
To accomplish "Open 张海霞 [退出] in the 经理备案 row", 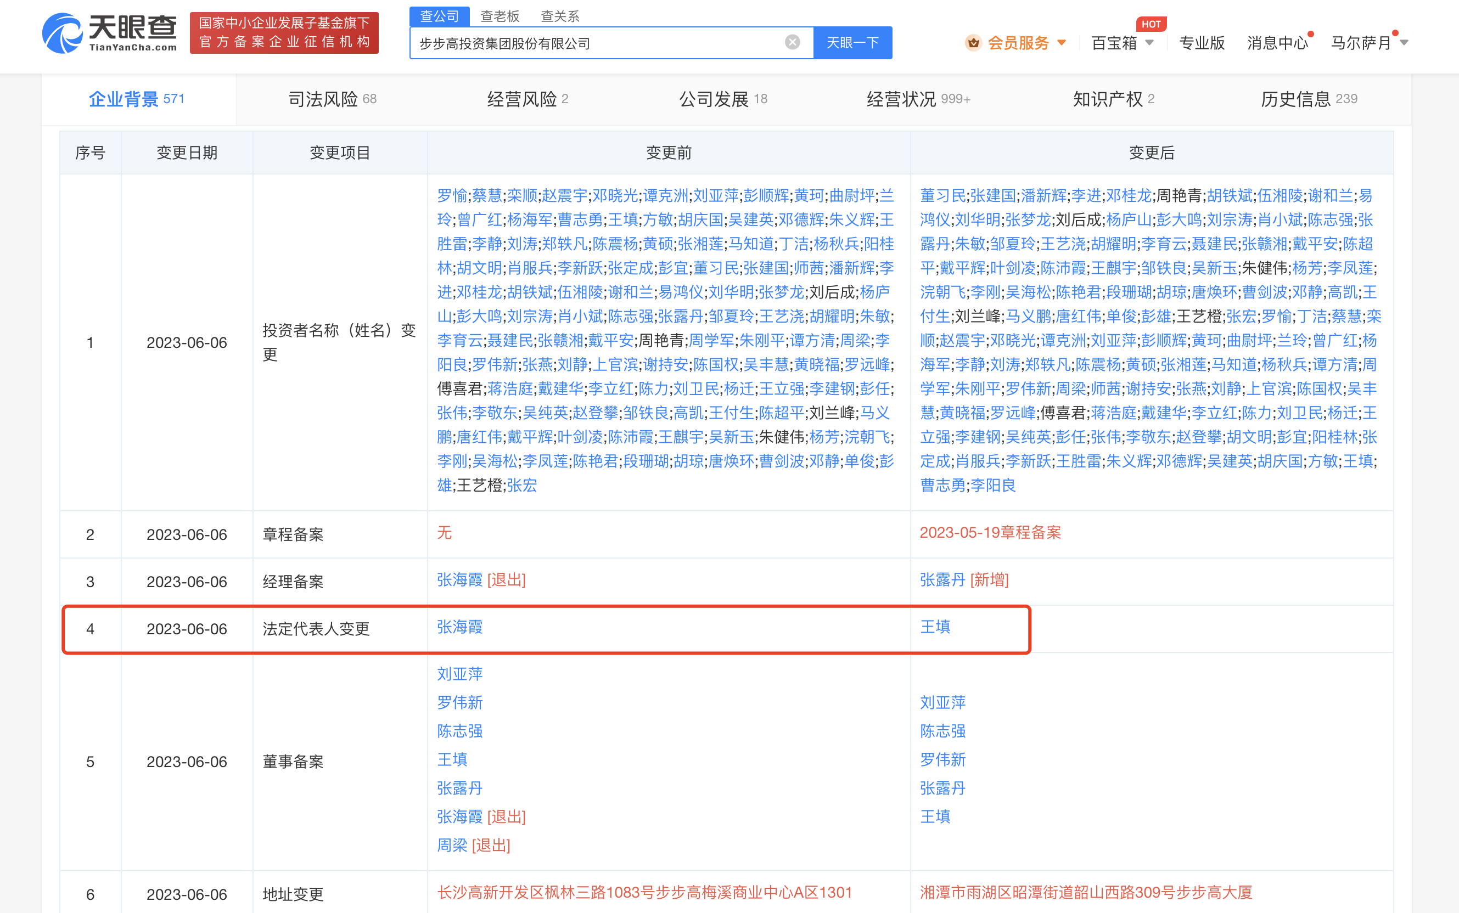I will [481, 581].
